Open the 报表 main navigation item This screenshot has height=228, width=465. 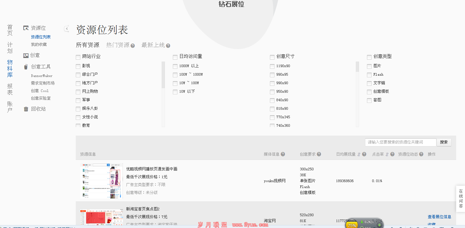(x=10, y=89)
